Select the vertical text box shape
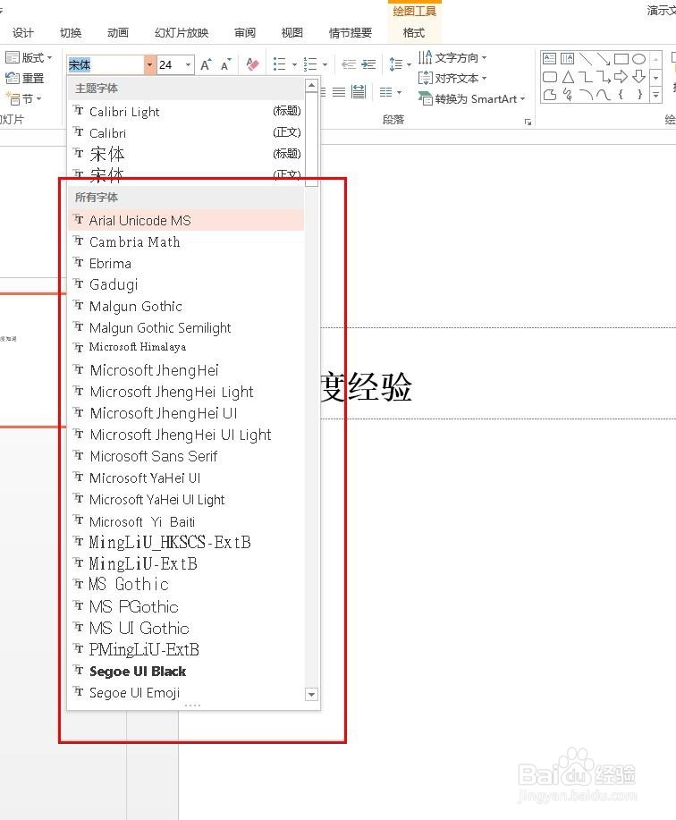 point(567,59)
